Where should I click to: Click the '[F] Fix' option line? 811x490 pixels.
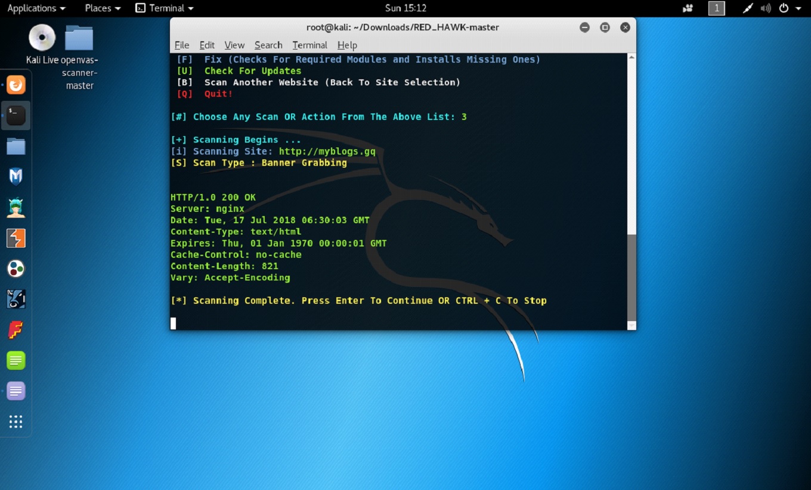[x=358, y=60]
